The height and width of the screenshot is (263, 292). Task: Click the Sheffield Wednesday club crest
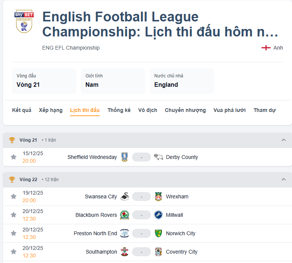[x=125, y=157]
